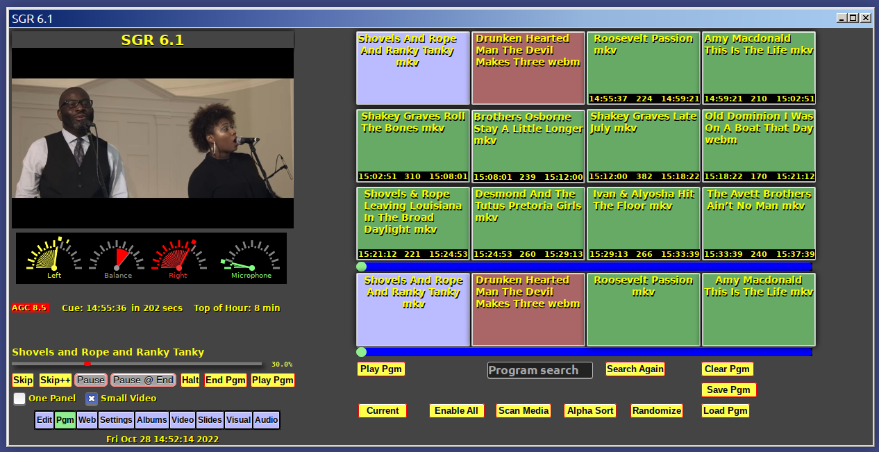The height and width of the screenshot is (452, 879).
Task: Select Shakey Graves Roll The Bones tile
Action: [413, 146]
